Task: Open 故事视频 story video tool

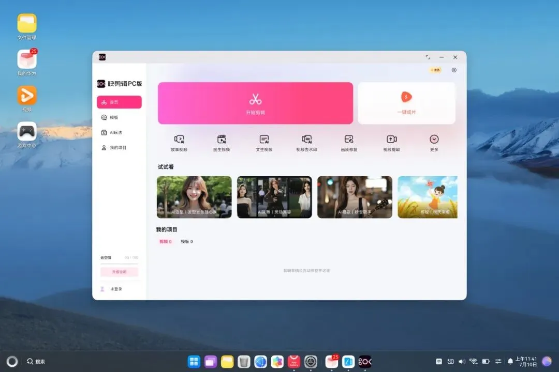Action: point(179,143)
